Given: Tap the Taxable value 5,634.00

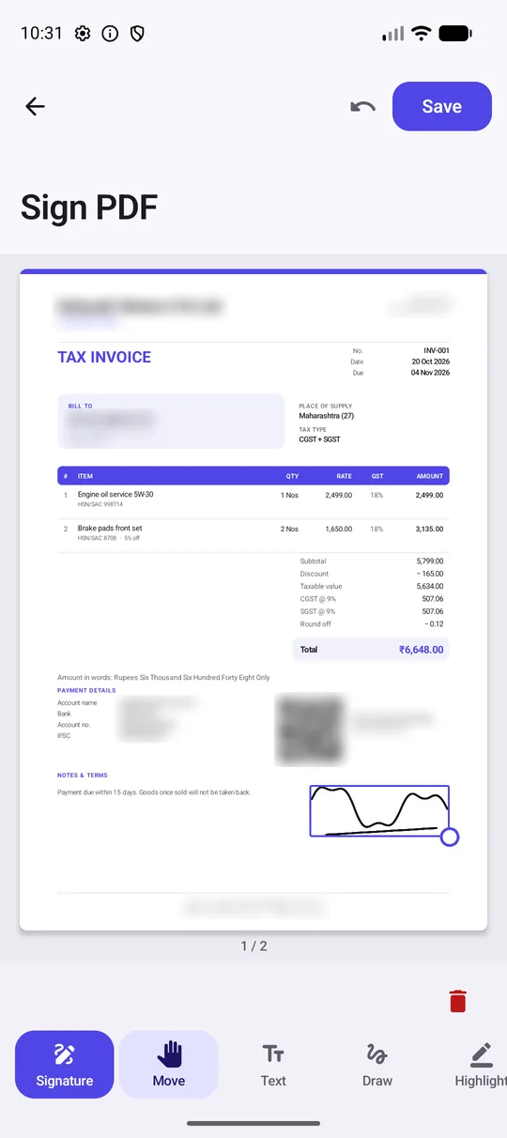Looking at the screenshot, I should [x=430, y=586].
